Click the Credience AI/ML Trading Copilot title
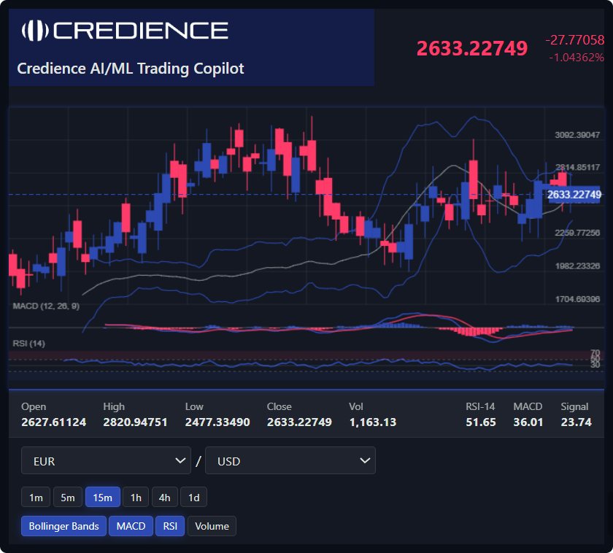 pos(131,69)
